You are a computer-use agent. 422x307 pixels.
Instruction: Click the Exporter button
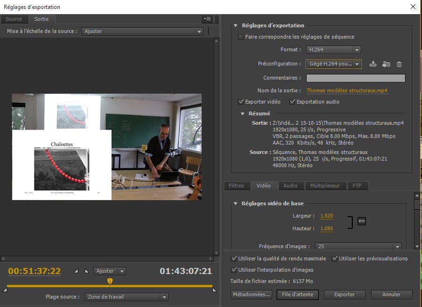[x=344, y=294]
